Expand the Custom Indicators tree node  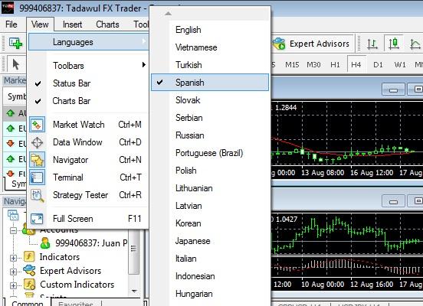(13, 285)
